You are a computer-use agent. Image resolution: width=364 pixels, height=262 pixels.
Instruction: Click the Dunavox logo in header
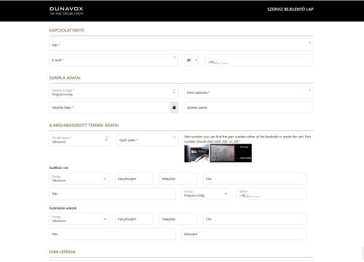(66, 11)
